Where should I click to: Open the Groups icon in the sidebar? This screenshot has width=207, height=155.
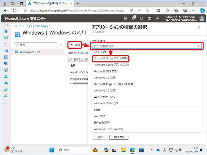[6, 83]
